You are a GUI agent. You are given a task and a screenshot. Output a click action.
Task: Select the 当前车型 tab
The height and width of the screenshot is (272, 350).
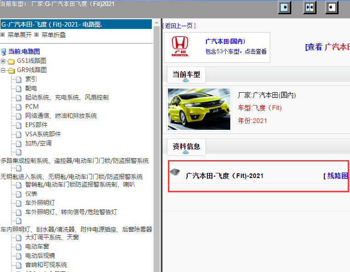click(186, 75)
